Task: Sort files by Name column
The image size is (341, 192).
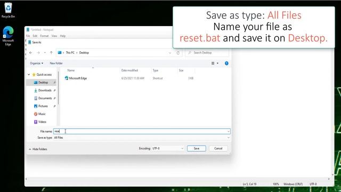Action: click(x=71, y=70)
